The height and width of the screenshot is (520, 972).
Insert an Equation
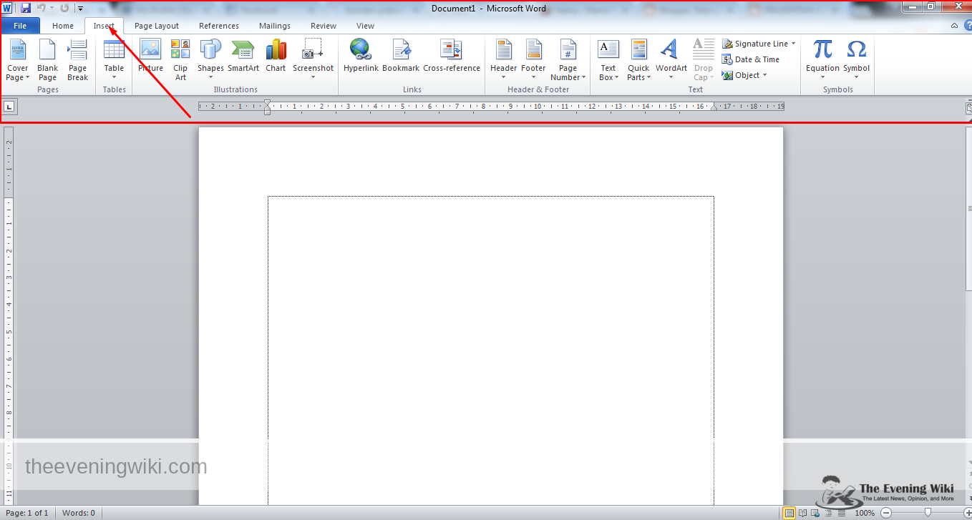click(x=822, y=60)
